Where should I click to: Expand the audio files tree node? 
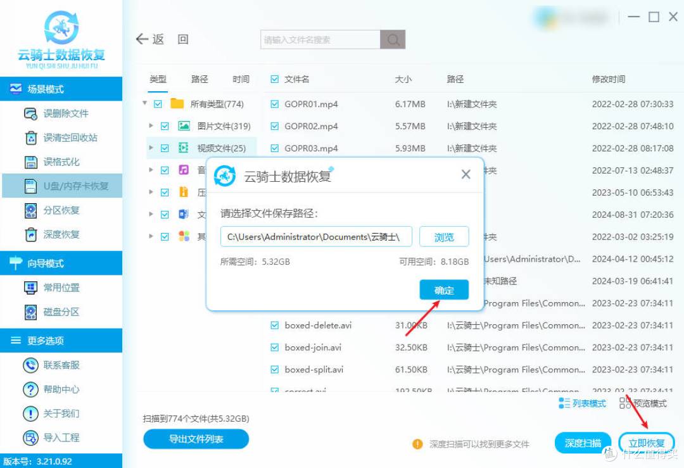[x=151, y=170]
